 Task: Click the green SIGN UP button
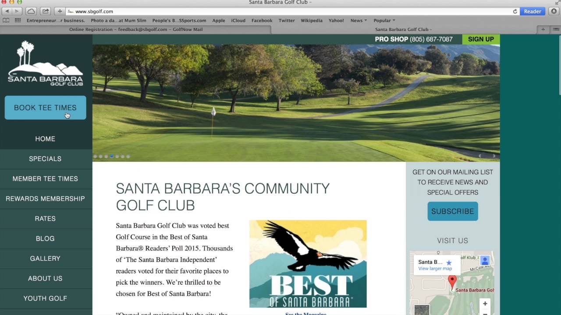(x=481, y=39)
